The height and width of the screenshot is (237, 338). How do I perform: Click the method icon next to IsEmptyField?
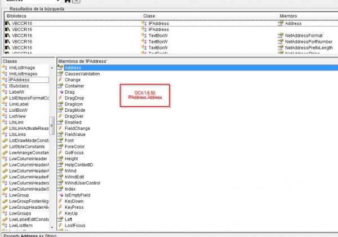pos(61,195)
